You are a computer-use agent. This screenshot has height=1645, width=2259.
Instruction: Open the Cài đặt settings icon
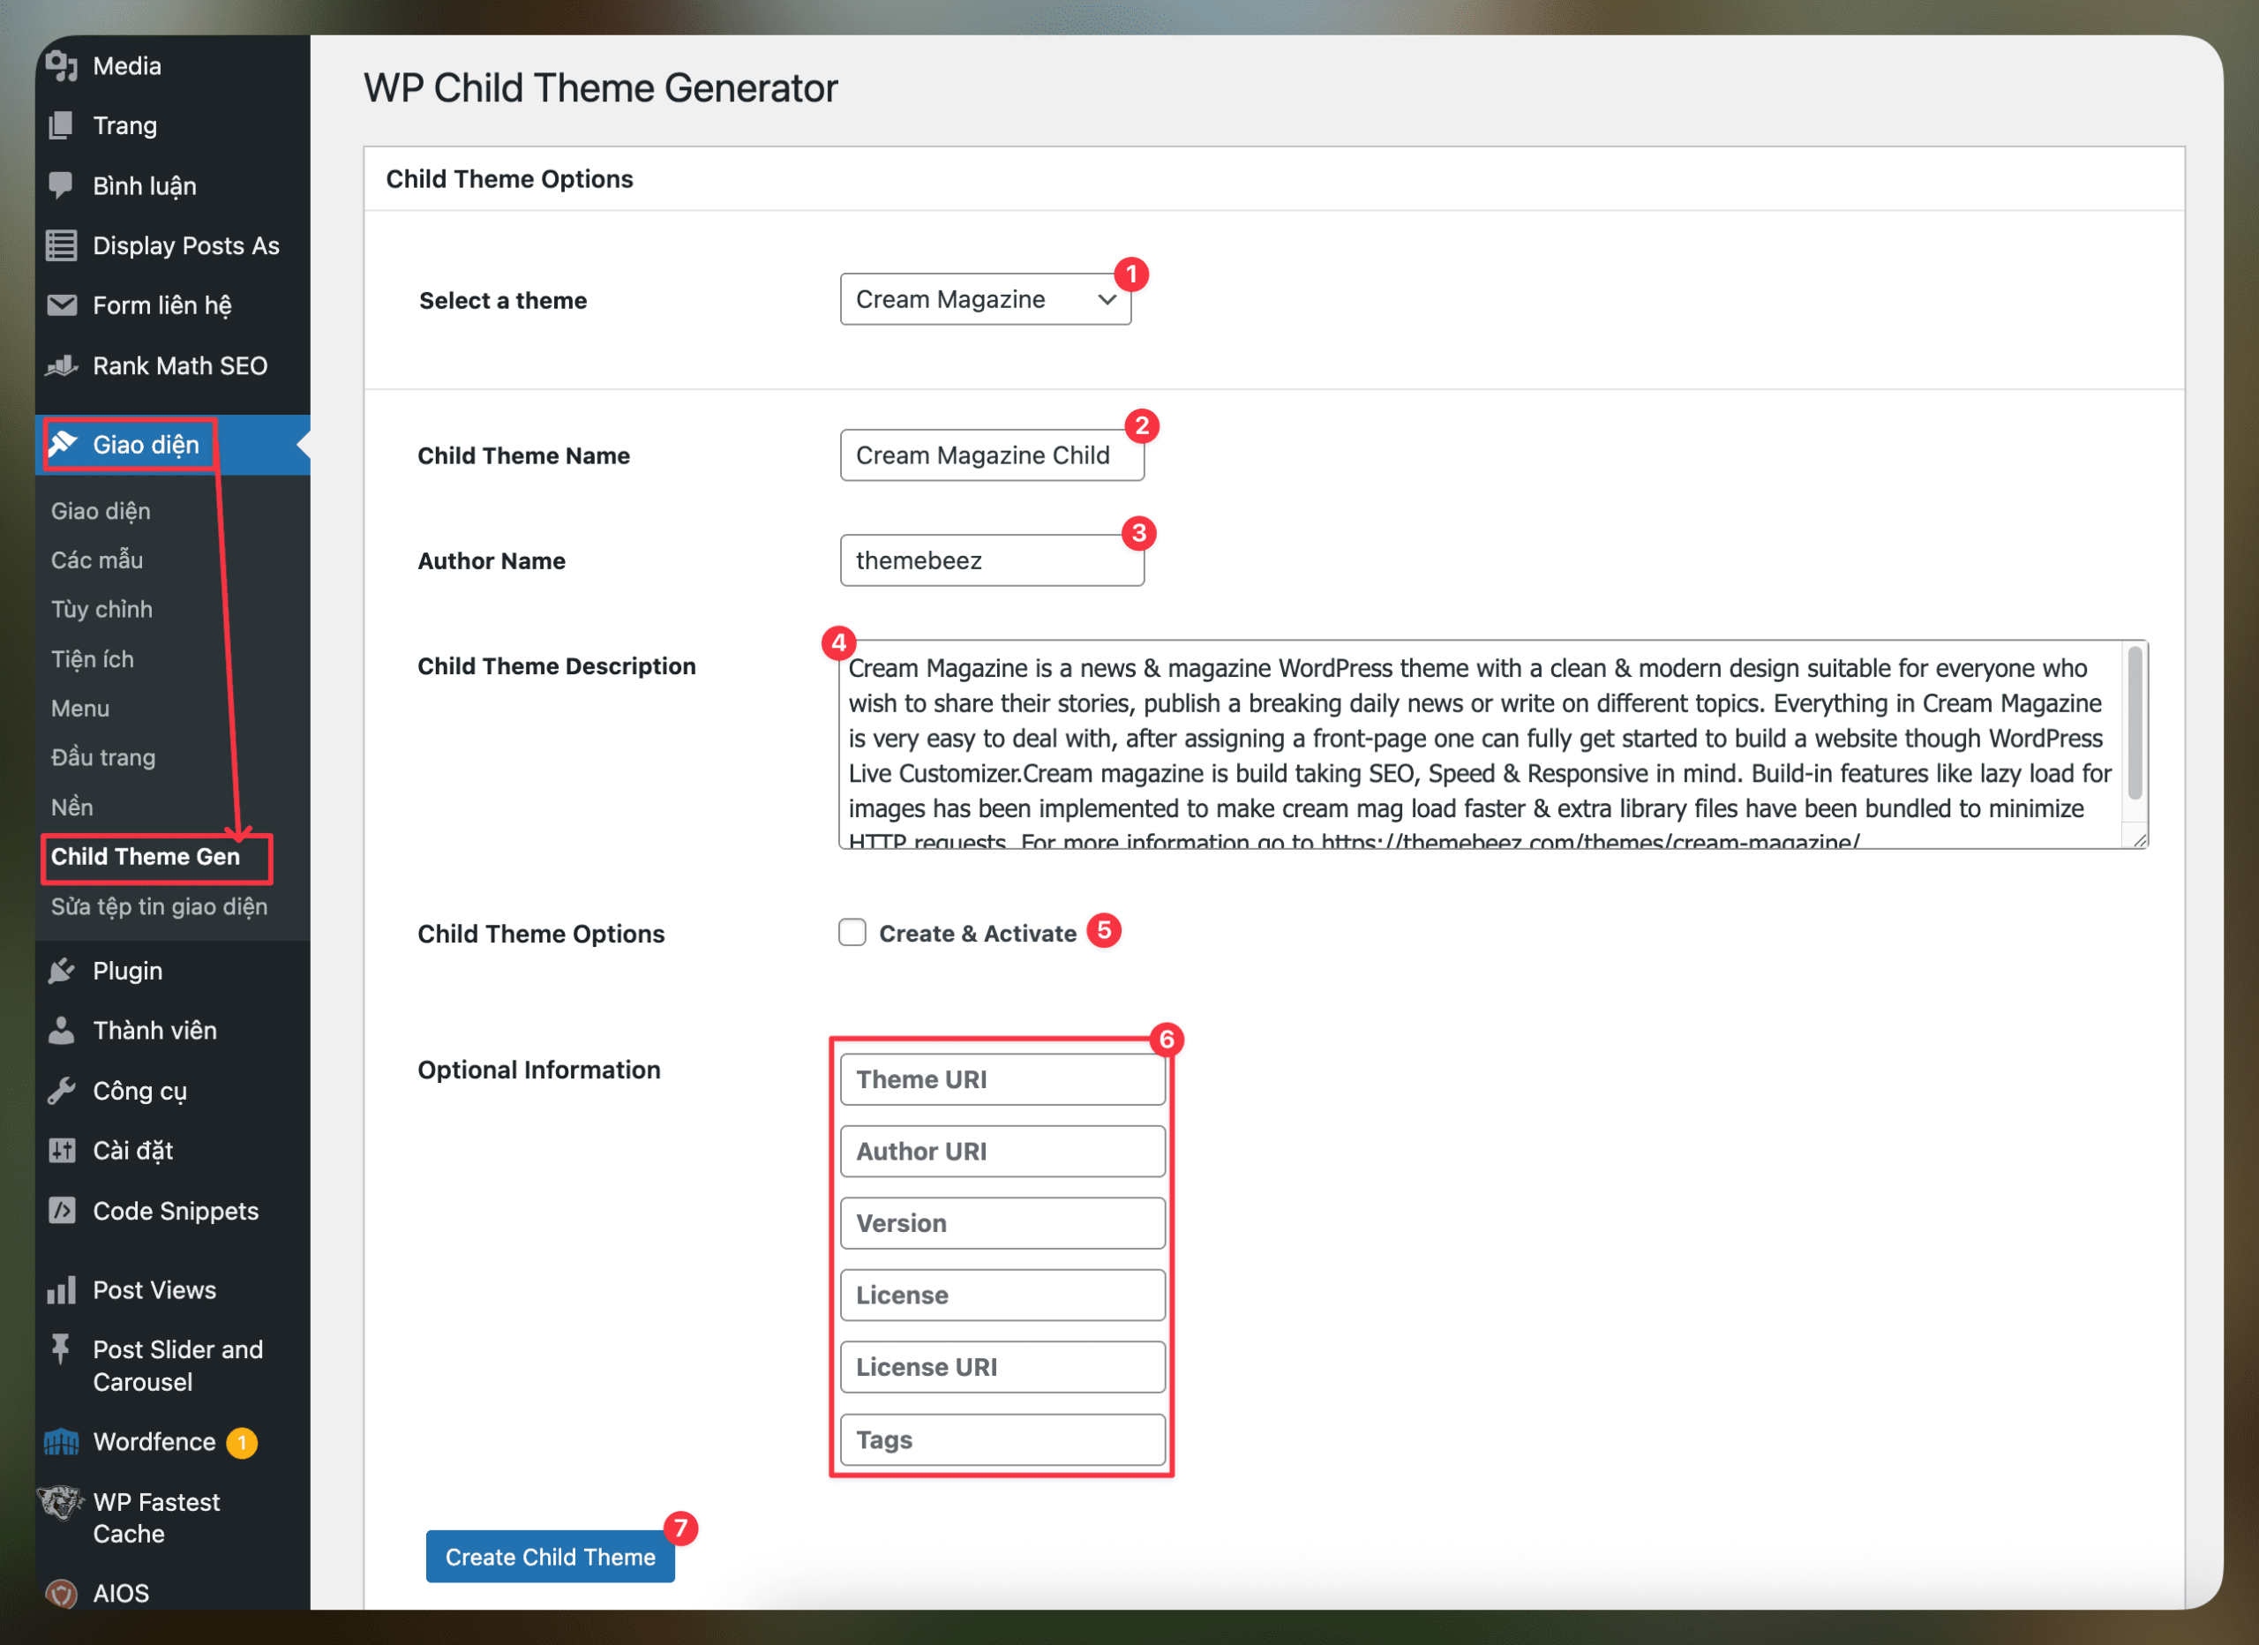point(62,1150)
